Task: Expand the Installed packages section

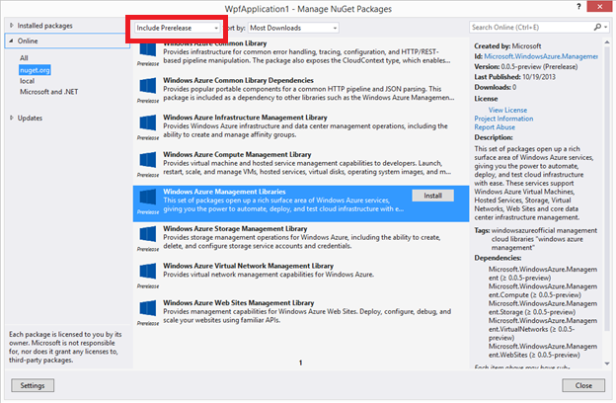Action: pyautogui.click(x=12, y=25)
